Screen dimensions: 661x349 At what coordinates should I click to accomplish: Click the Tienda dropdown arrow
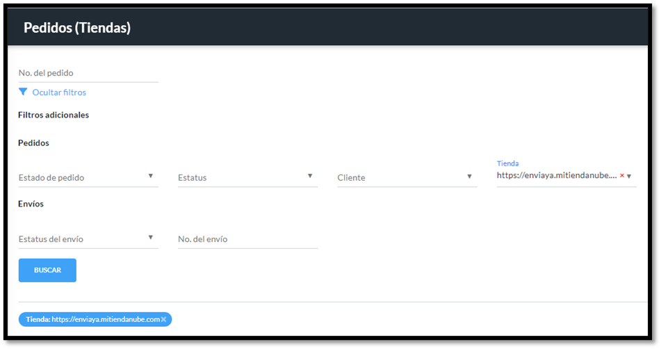(x=629, y=177)
